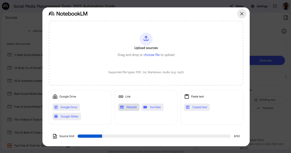Click the Generate button in background
Viewport: 291px width, 153px height.
pos(267,61)
